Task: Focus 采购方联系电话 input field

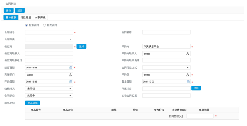Action: (x=166, y=60)
